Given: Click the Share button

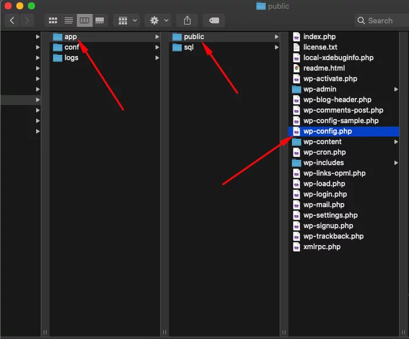Looking at the screenshot, I should tap(187, 20).
